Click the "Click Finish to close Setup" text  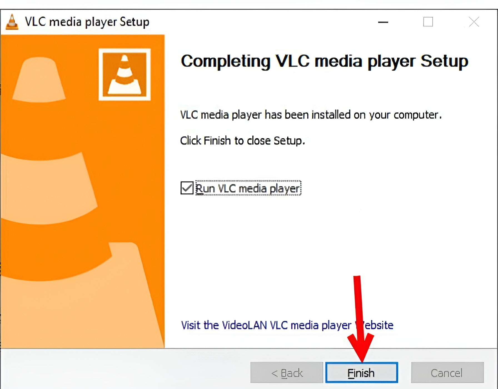pos(242,141)
